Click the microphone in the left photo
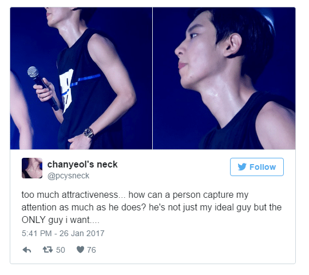The height and width of the screenshot is (275, 309). click(x=43, y=88)
